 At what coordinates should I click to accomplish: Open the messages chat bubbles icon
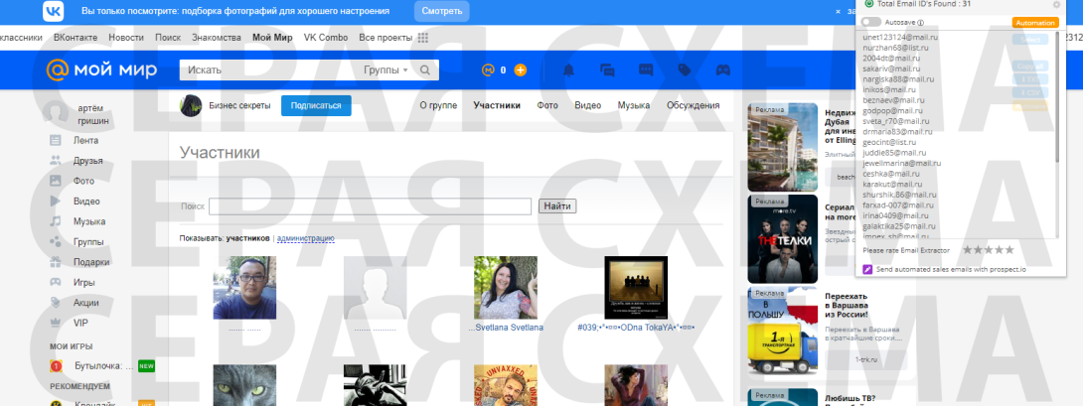[x=607, y=69]
